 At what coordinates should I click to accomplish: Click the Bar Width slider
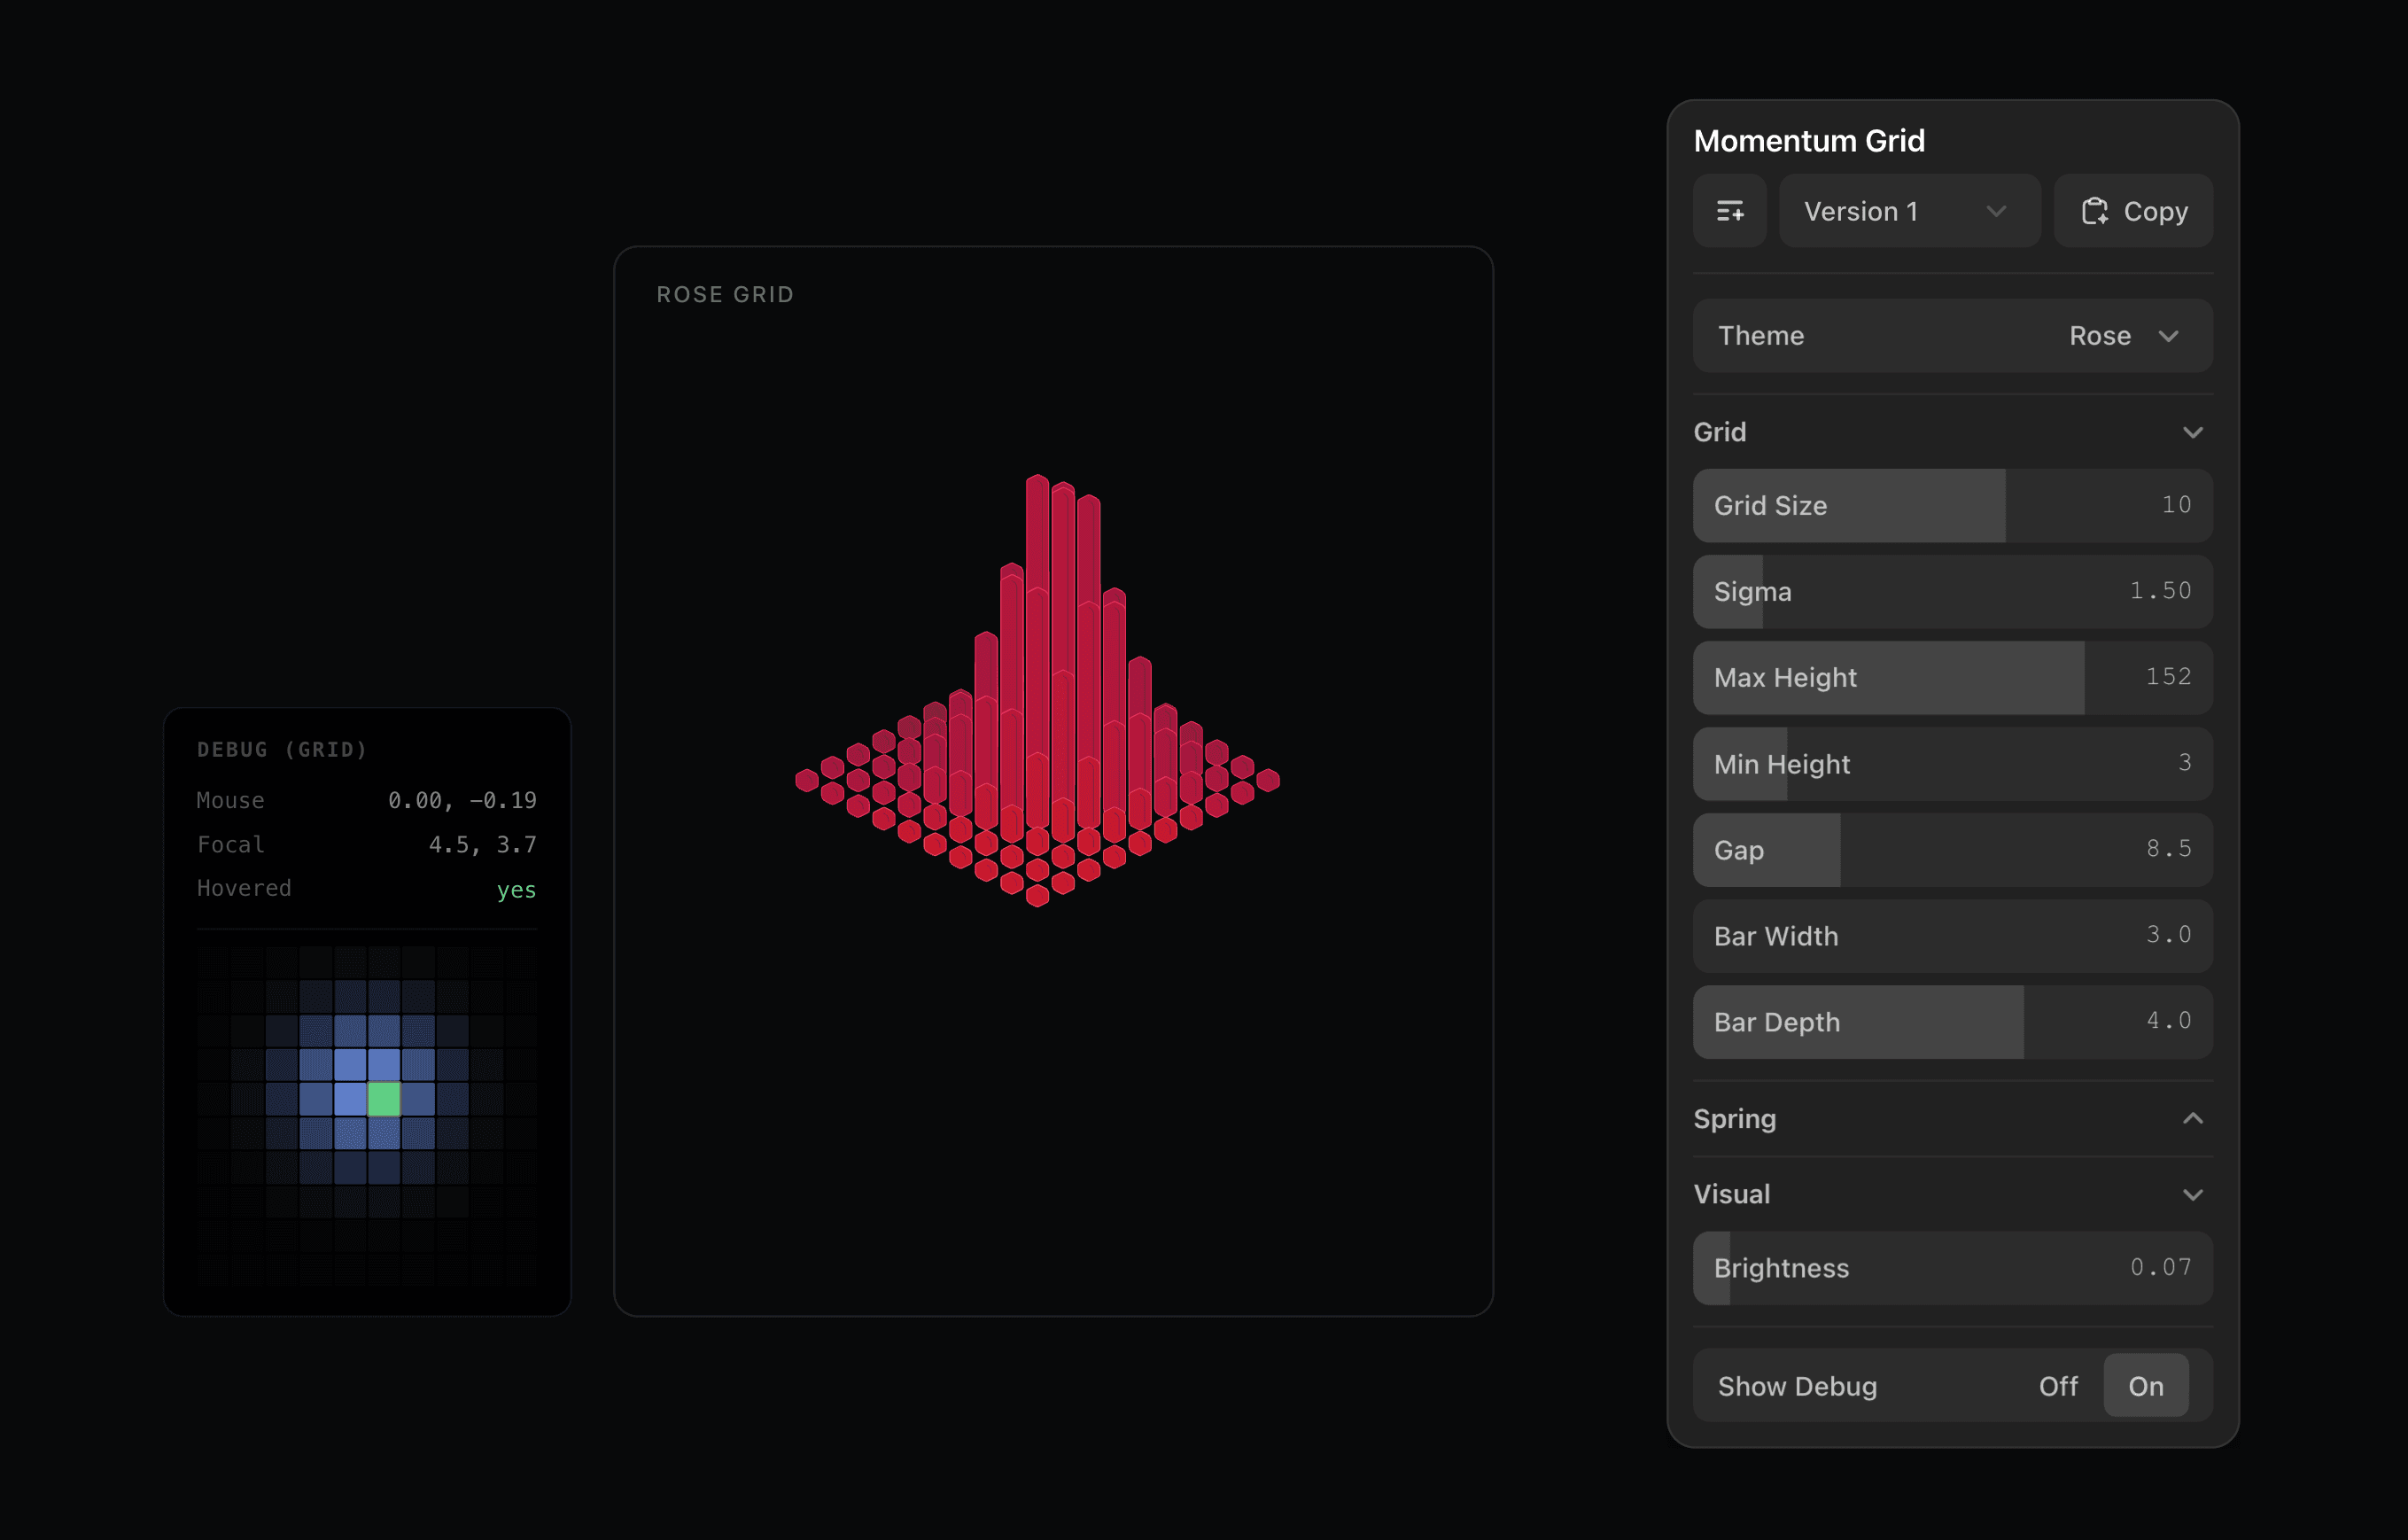(1951, 936)
